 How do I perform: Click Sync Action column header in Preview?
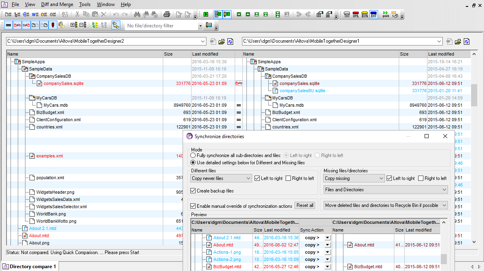click(315, 230)
